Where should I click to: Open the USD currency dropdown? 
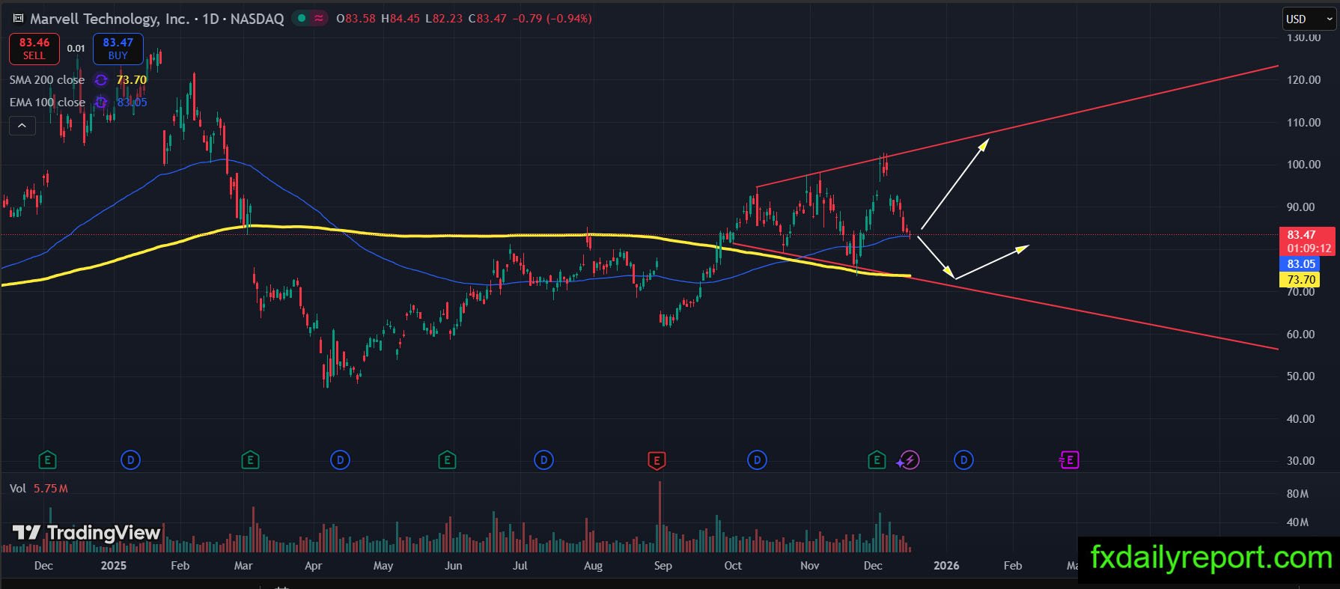[x=1309, y=19]
